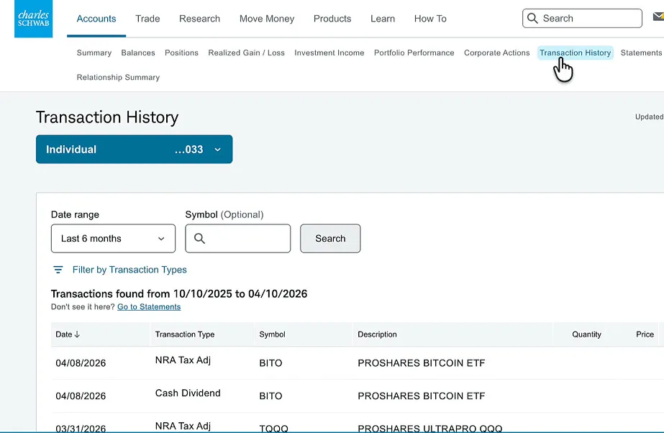Open Corporate Actions tab
The width and height of the screenshot is (664, 433).
pos(496,53)
